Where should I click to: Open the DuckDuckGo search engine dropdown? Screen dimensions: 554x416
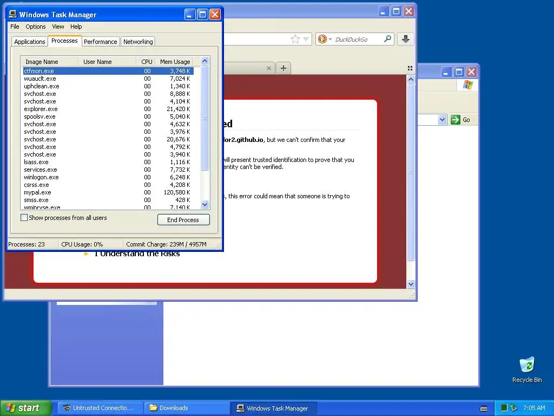click(330, 39)
